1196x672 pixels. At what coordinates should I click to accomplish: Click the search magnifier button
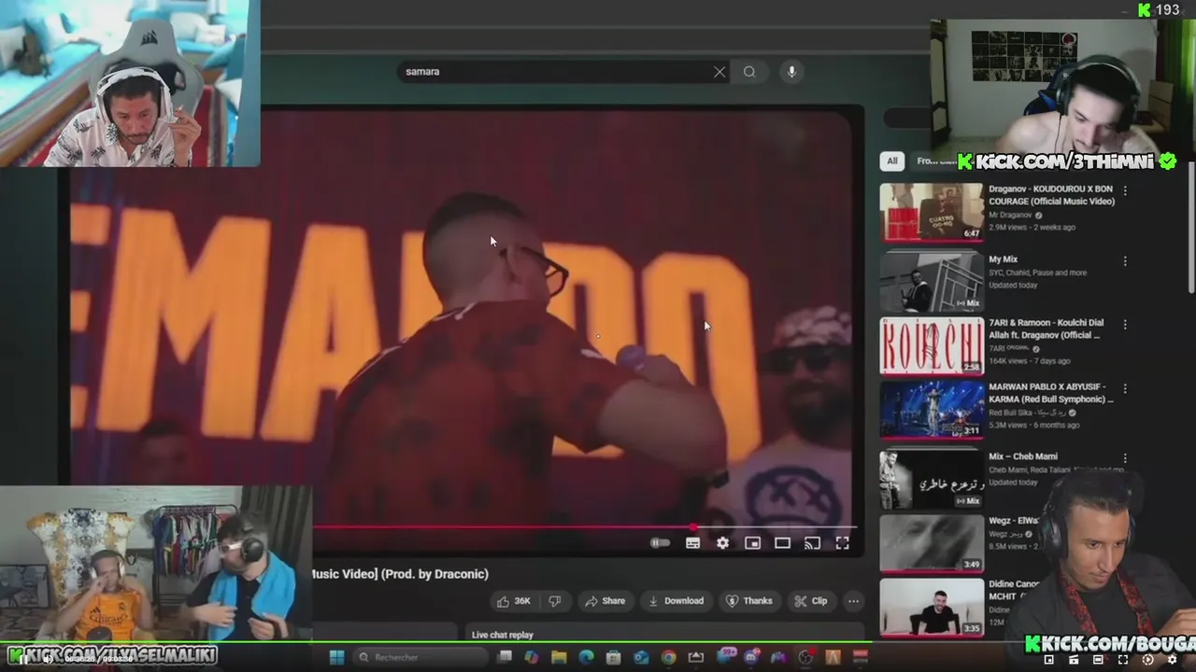click(749, 72)
